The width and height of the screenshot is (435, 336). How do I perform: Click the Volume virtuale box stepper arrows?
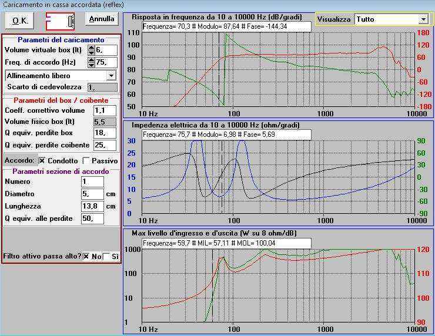pyautogui.click(x=91, y=50)
